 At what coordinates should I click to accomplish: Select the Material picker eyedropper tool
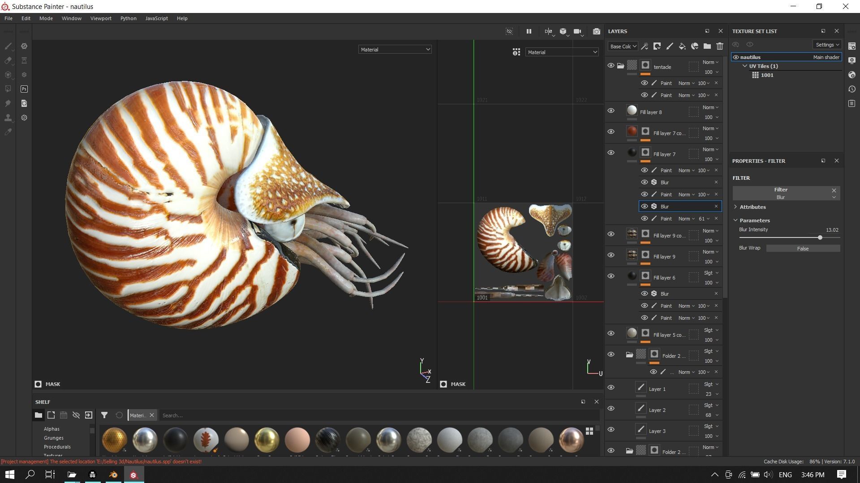click(x=8, y=132)
